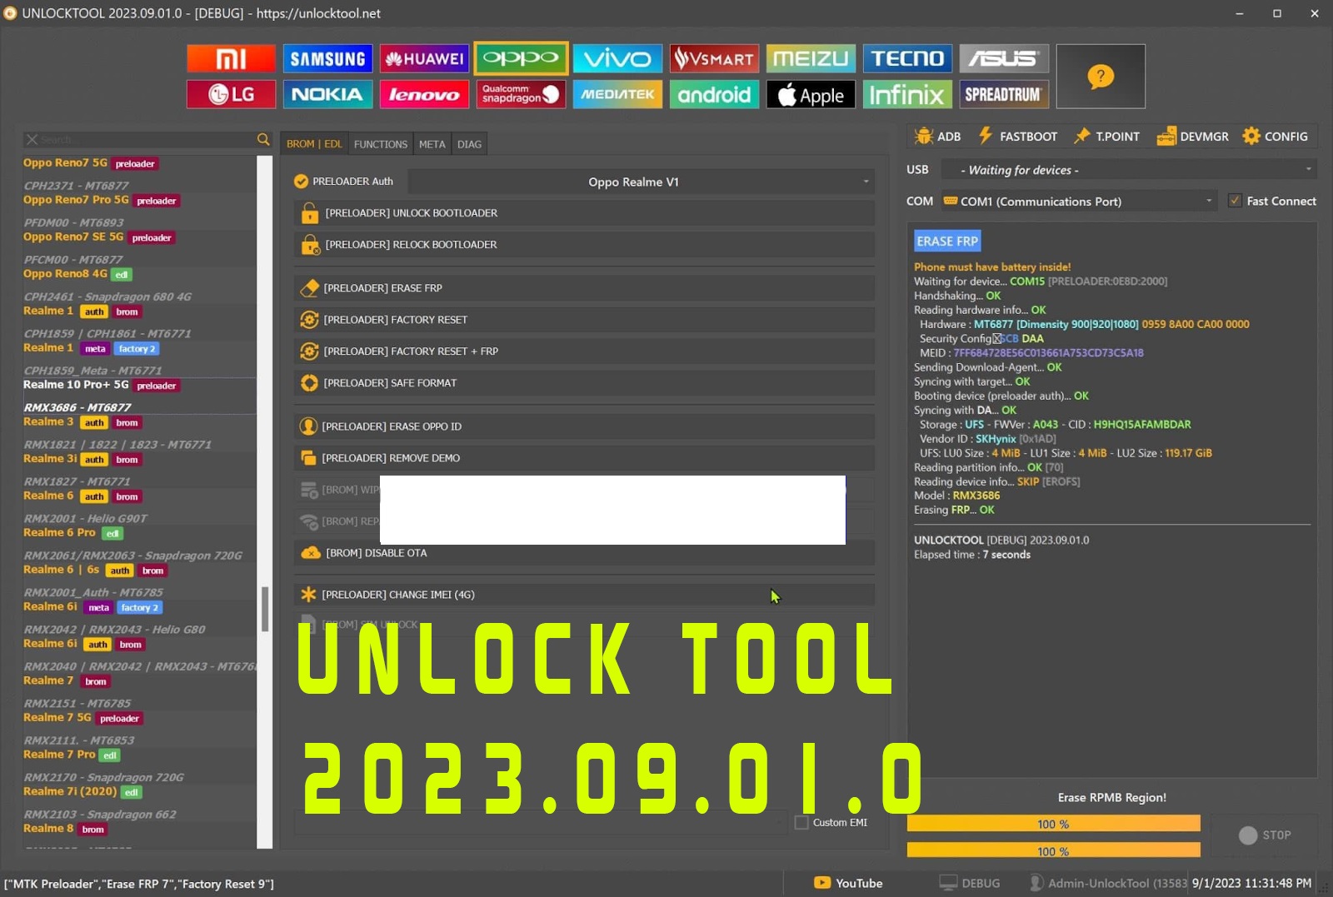Click PRELOADER FACTORY RESET button
The height and width of the screenshot is (897, 1333).
coord(584,320)
